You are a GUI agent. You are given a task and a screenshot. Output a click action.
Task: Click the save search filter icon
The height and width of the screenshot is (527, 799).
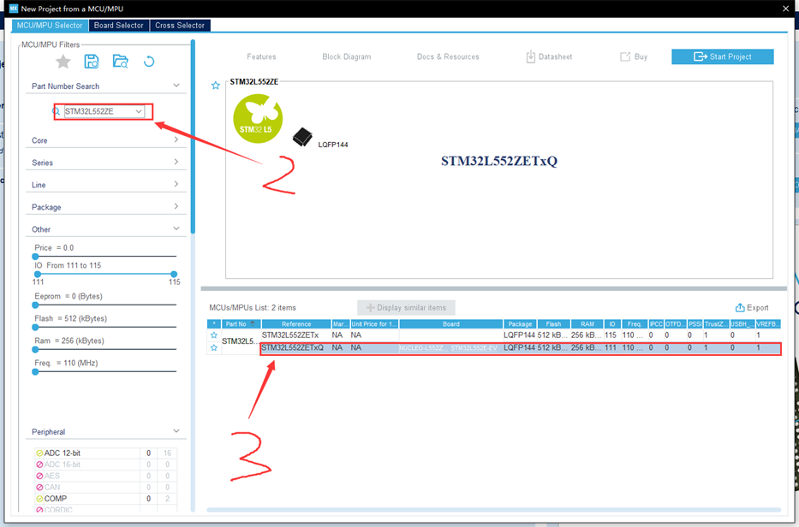pyautogui.click(x=92, y=62)
